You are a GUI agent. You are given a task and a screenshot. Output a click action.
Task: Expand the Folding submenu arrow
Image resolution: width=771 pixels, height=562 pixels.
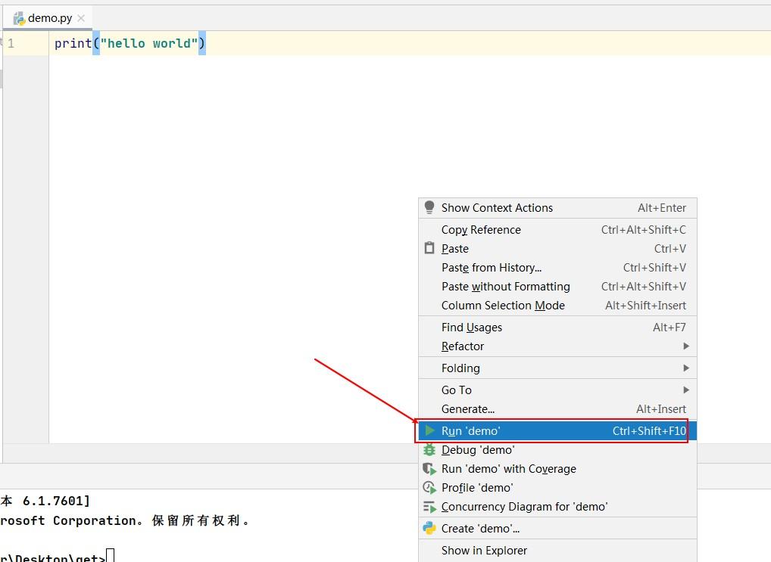pyautogui.click(x=686, y=368)
